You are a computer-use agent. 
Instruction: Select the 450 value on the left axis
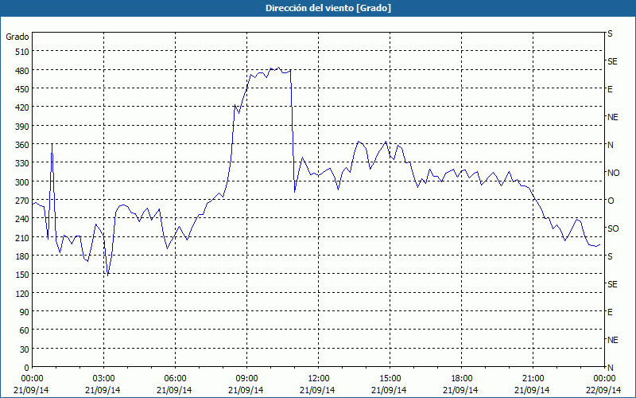pyautogui.click(x=22, y=89)
